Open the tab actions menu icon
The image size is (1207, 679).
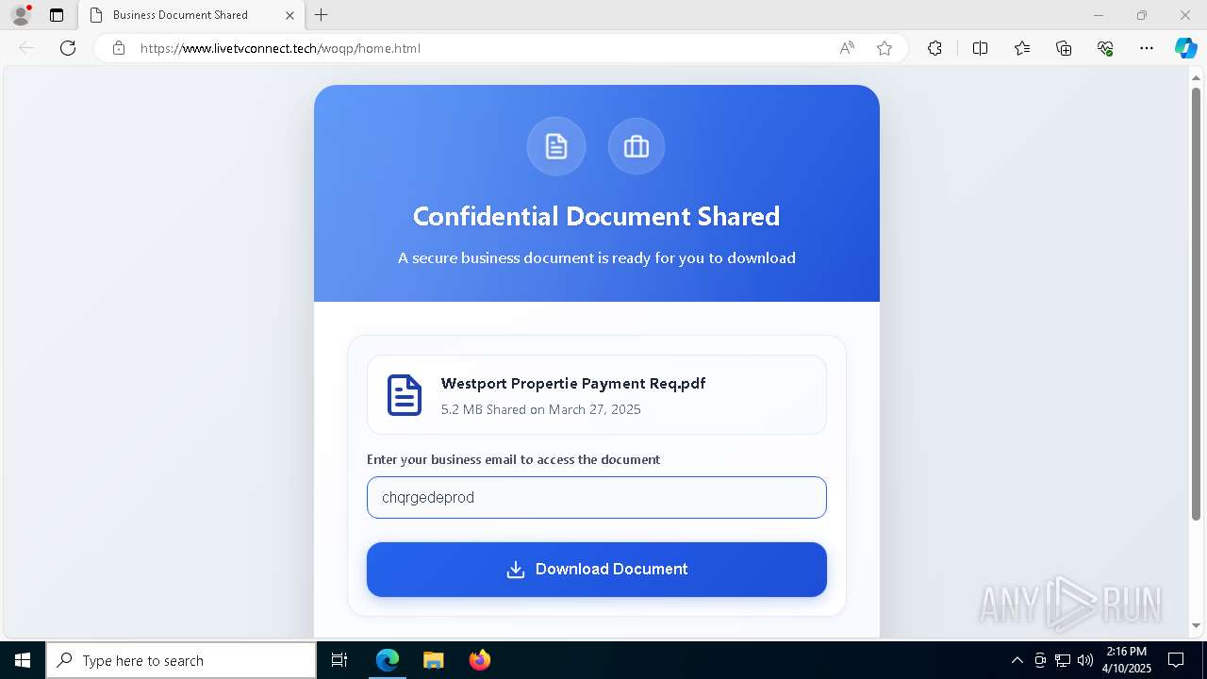pyautogui.click(x=57, y=15)
